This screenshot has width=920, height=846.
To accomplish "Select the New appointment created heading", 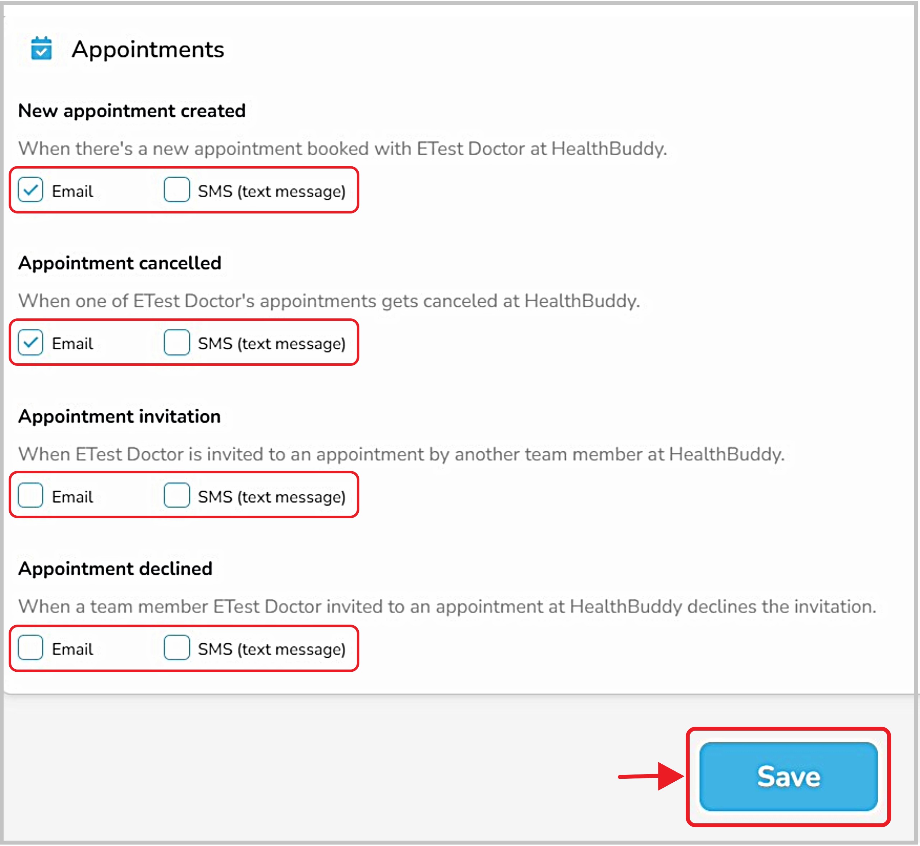I will (132, 111).
